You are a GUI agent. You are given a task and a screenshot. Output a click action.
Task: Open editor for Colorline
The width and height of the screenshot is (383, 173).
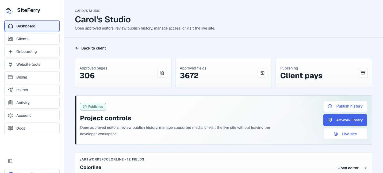pyautogui.click(x=352, y=168)
